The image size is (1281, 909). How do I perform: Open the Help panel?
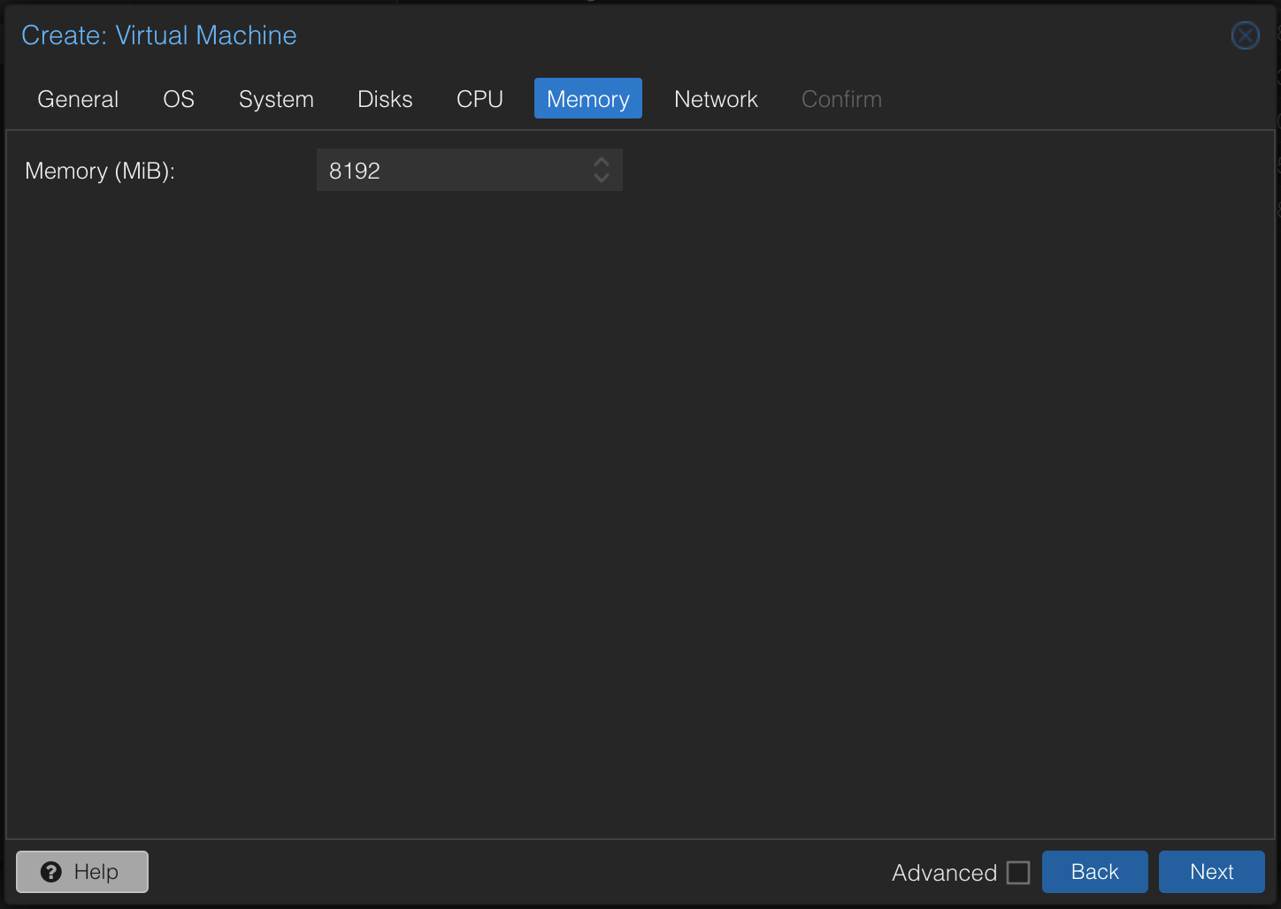pos(81,871)
